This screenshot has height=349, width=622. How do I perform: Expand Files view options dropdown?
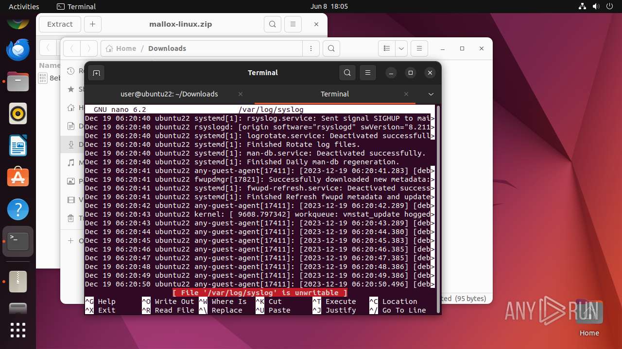point(401,48)
